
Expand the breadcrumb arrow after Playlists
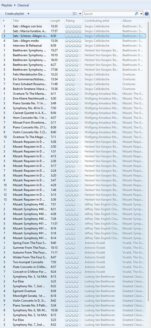15,5
